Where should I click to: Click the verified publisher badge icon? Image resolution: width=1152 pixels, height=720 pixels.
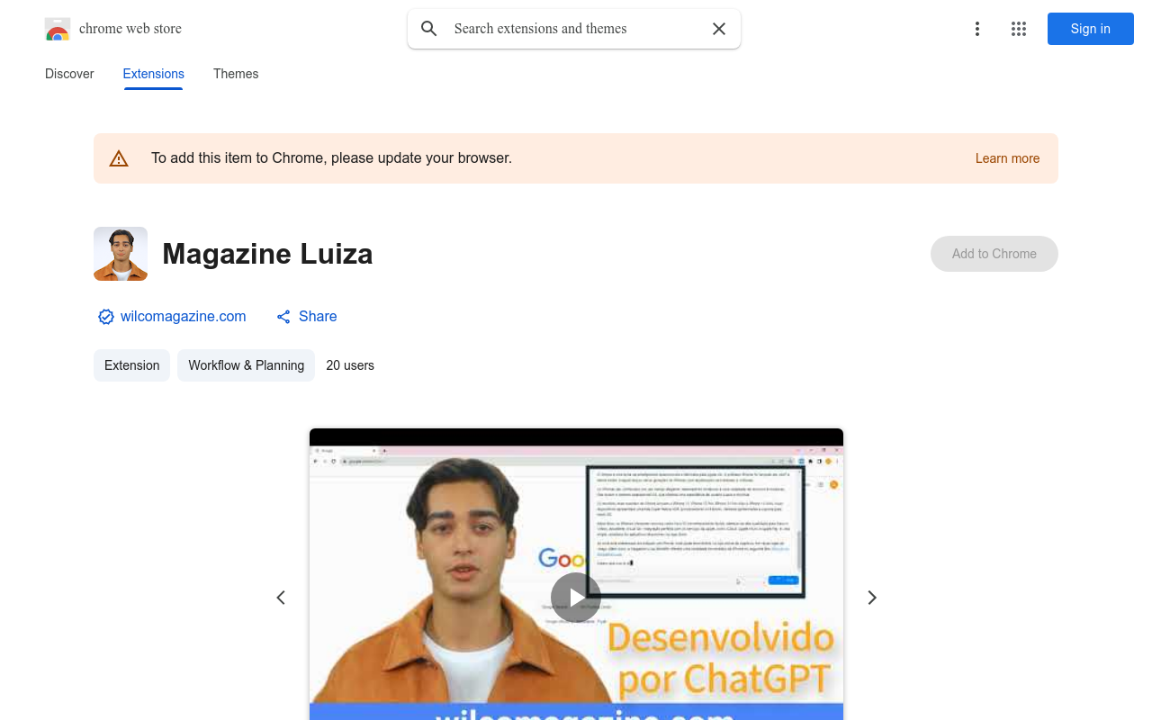[106, 317]
